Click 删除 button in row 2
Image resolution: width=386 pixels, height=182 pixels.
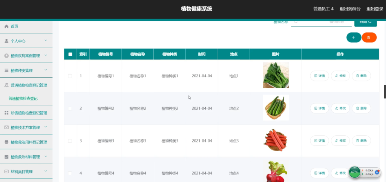click(361, 108)
